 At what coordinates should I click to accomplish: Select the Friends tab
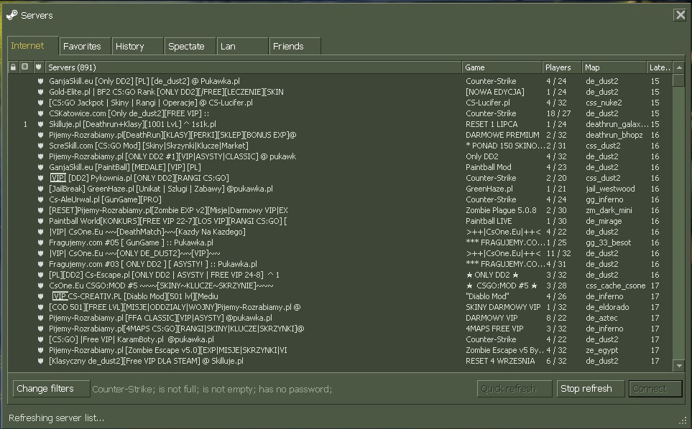click(295, 46)
